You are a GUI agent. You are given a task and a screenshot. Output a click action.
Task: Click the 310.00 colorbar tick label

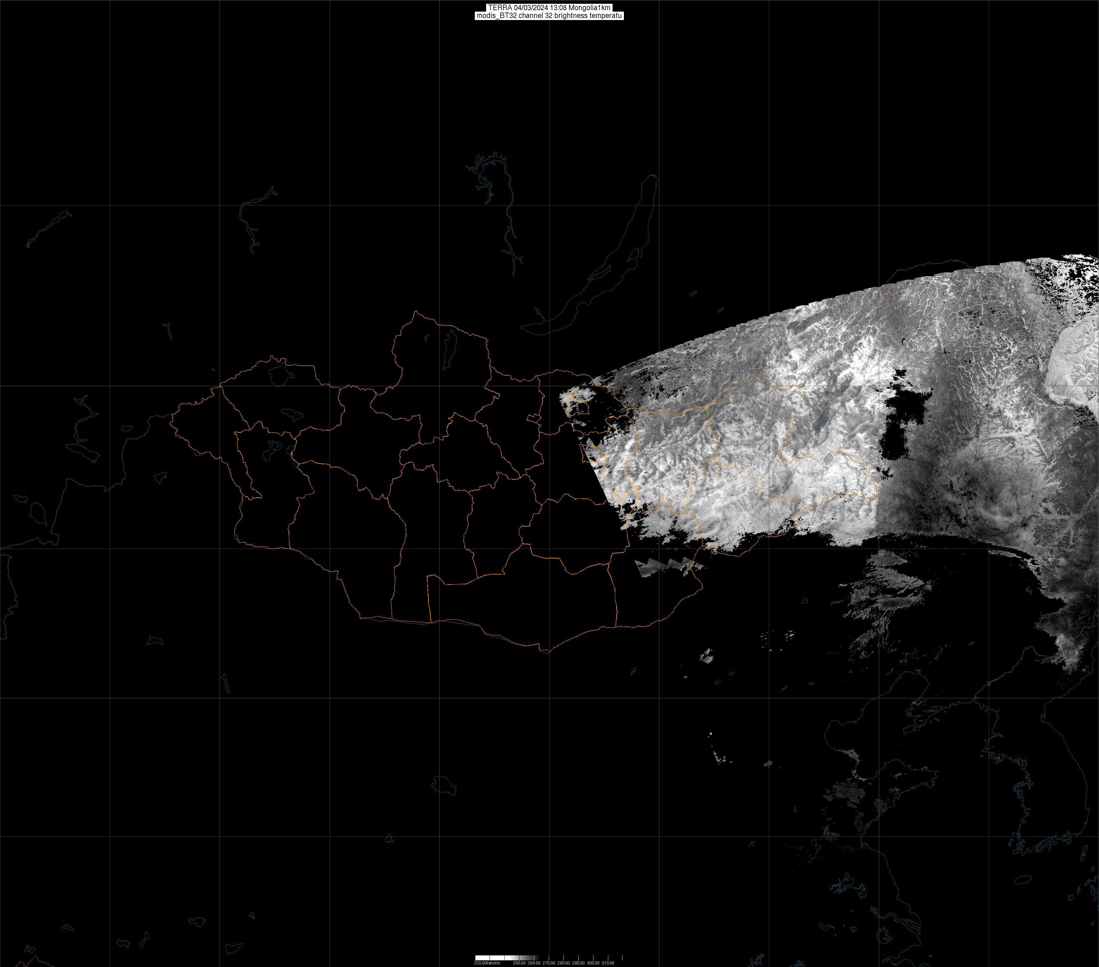point(608,963)
